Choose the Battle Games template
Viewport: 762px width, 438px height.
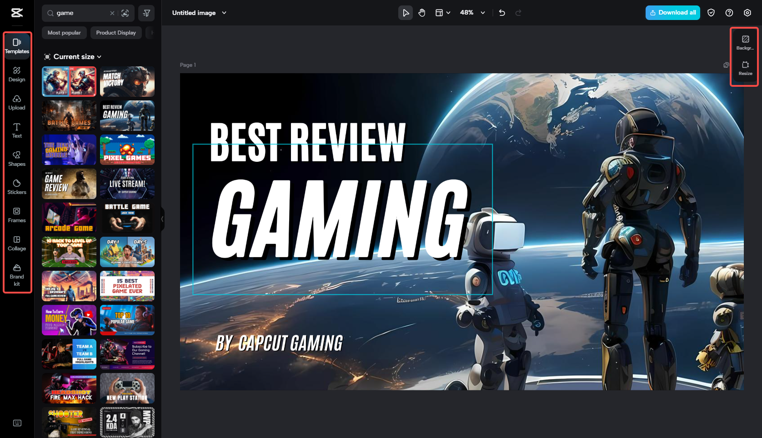pyautogui.click(x=69, y=116)
